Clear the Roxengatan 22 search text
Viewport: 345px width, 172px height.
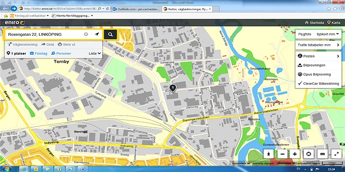(86, 34)
